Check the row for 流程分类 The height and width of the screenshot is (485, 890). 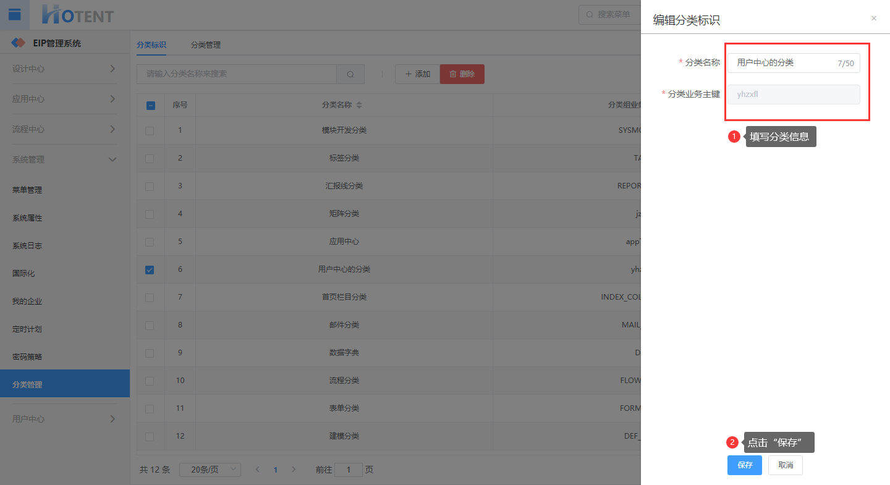[150, 381]
